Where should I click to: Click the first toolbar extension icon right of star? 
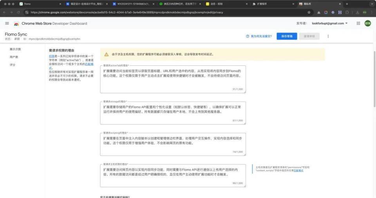click(x=319, y=12)
